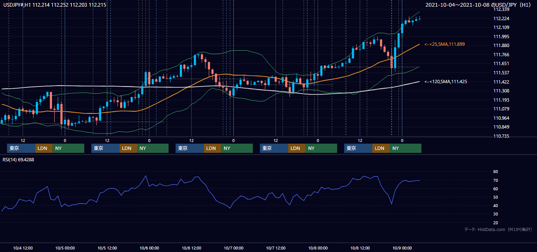Image resolution: width=537 pixels, height=252 pixels.
Task: Click the 10/6 12:00 time axis label
Action: [191, 248]
